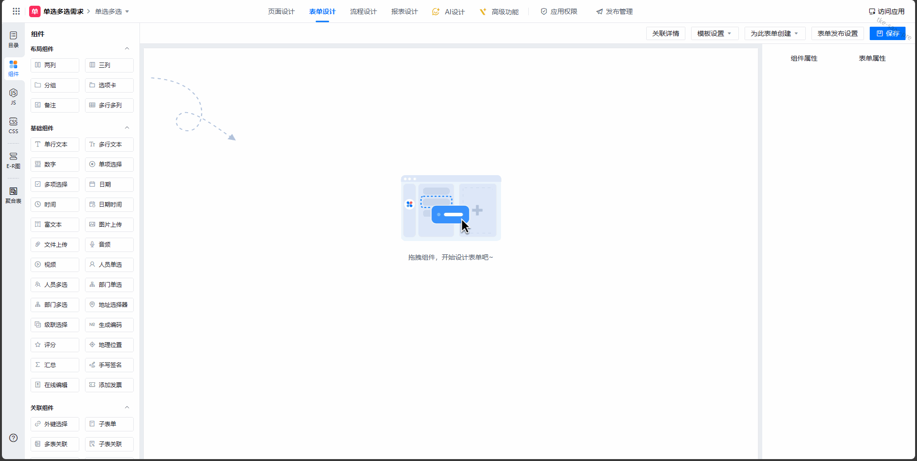917x461 pixels.
Task: Open the 模板设置 dropdown
Action: (714, 33)
